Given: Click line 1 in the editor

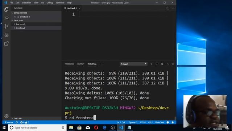Looking at the screenshot, I should click(x=124, y=14).
